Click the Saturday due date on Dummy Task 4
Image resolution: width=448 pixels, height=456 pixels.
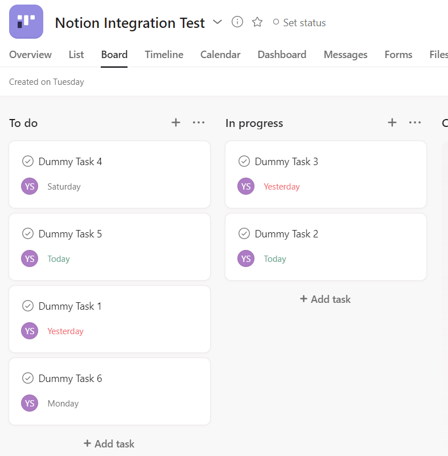(x=64, y=187)
